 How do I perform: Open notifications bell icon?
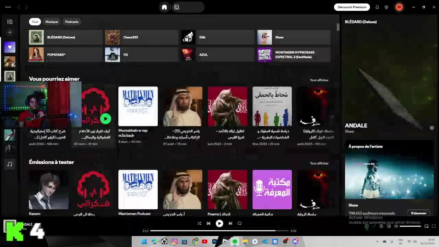(377, 7)
